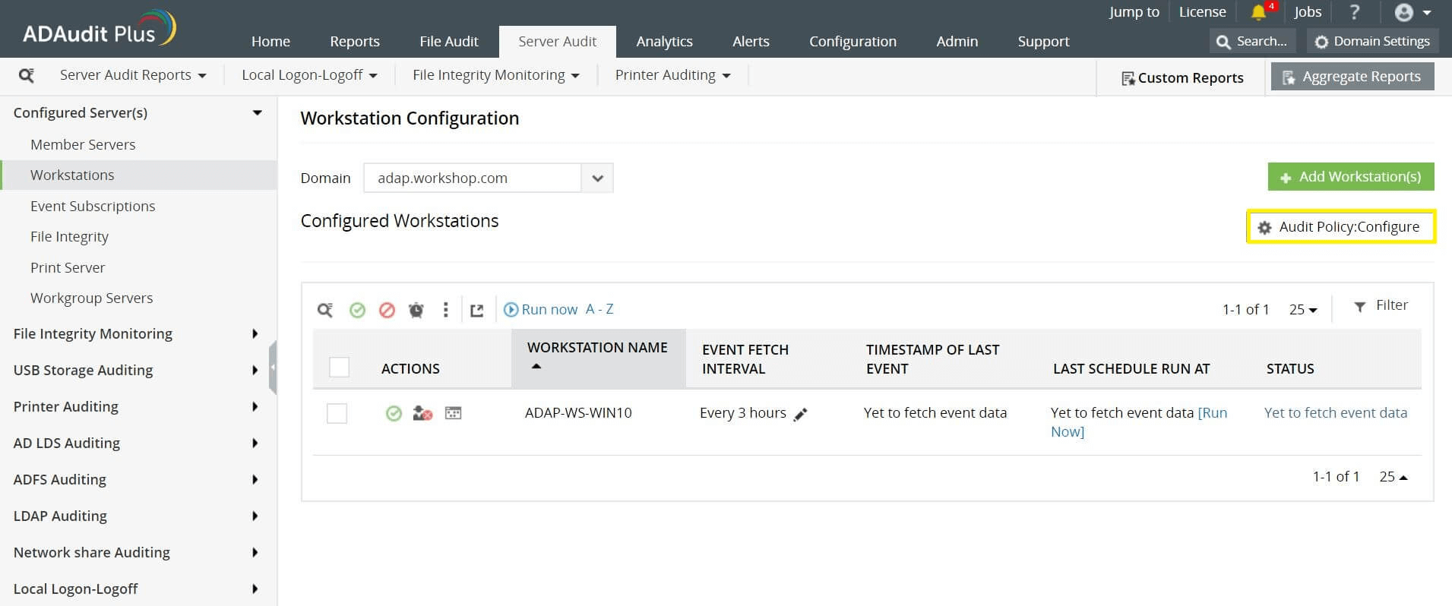Open the Domain dropdown arrow
This screenshot has height=606, width=1452.
[x=597, y=178]
